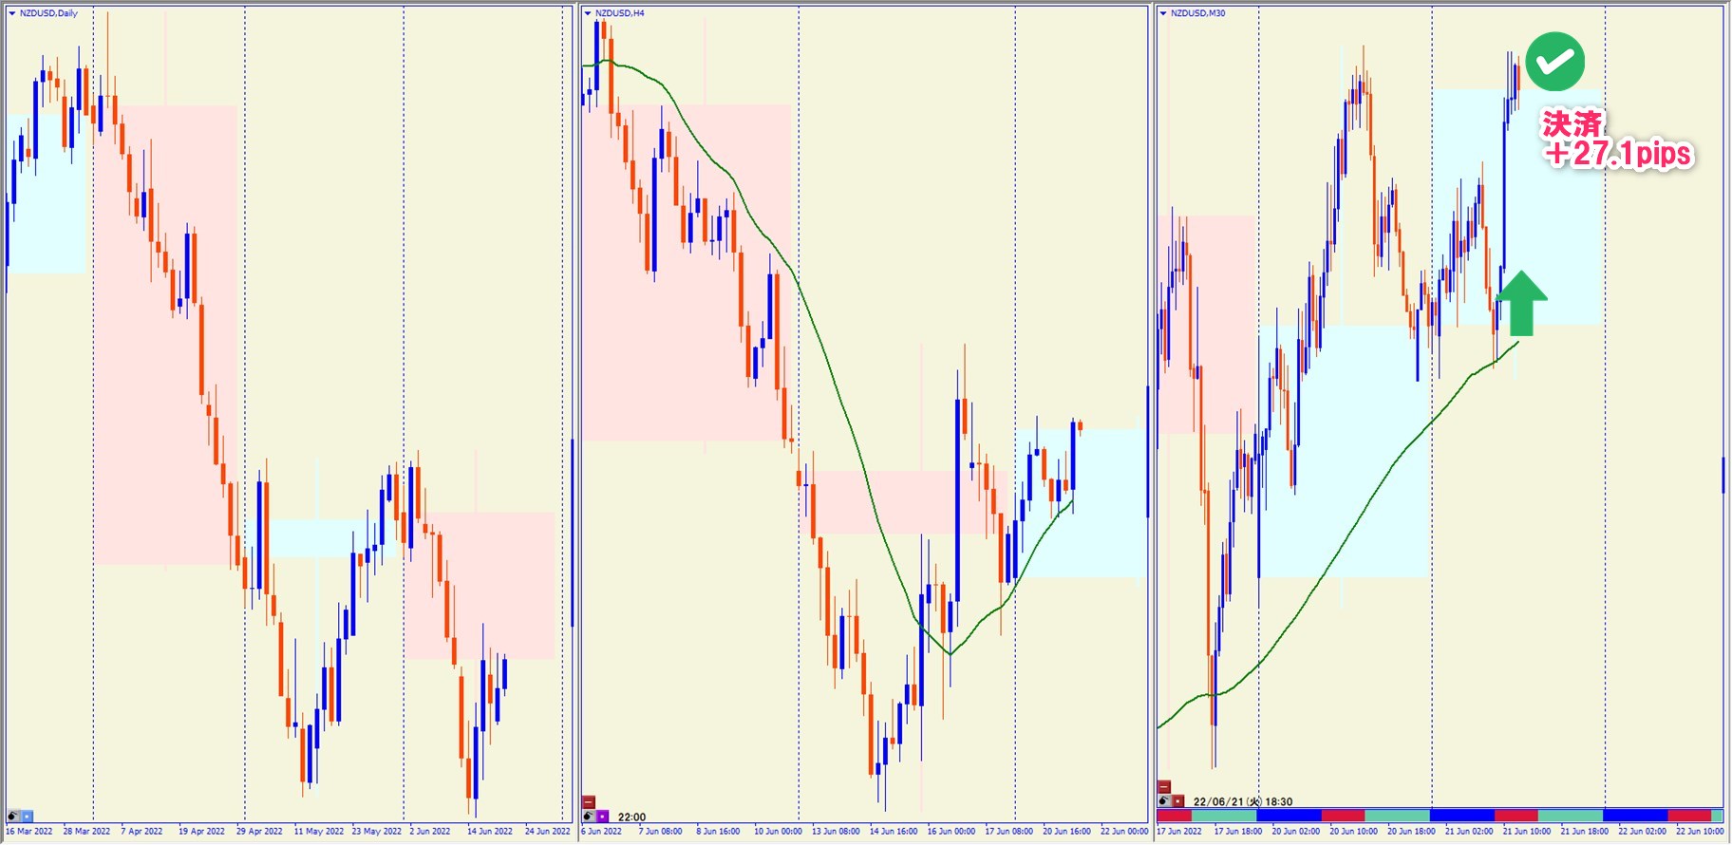Collapse using red minus button in H4 chart

click(589, 802)
